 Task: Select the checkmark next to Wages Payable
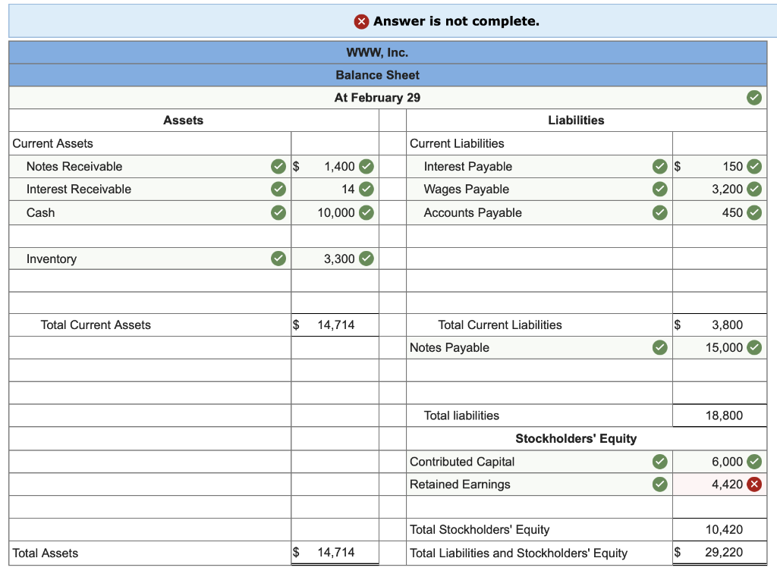click(x=659, y=190)
